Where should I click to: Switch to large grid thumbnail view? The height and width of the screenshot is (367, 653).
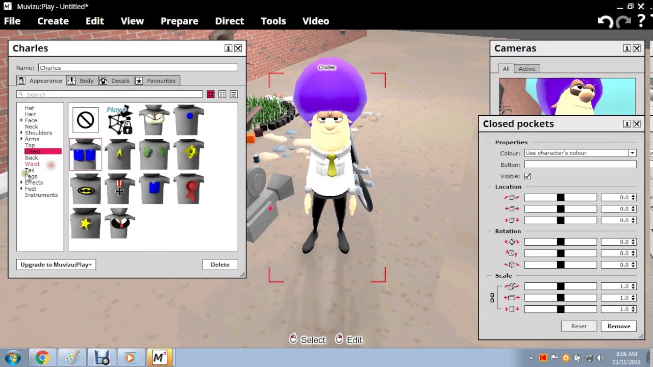(211, 94)
